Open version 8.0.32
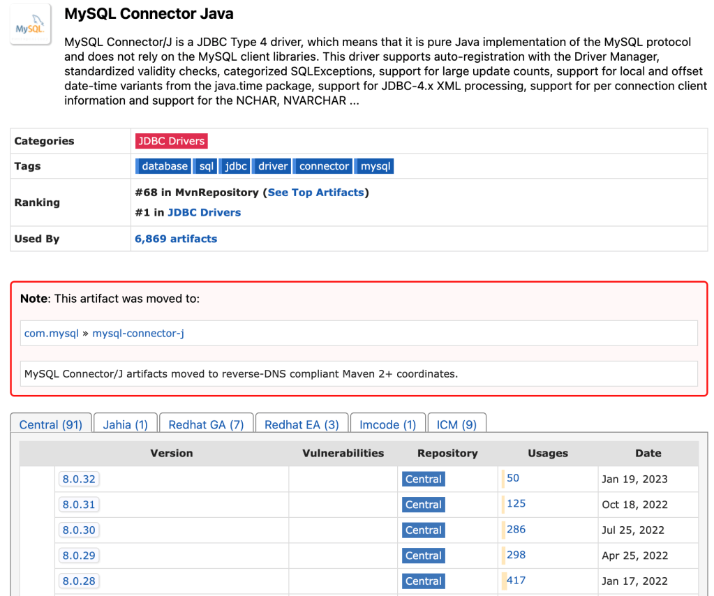The width and height of the screenshot is (714, 596). (79, 479)
